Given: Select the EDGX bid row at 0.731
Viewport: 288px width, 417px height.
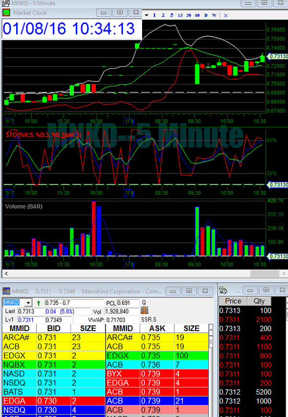Looking at the screenshot, I should [53, 355].
